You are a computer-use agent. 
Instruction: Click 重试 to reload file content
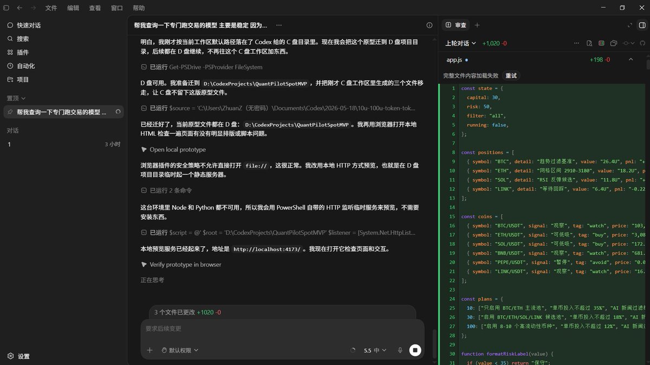(511, 76)
